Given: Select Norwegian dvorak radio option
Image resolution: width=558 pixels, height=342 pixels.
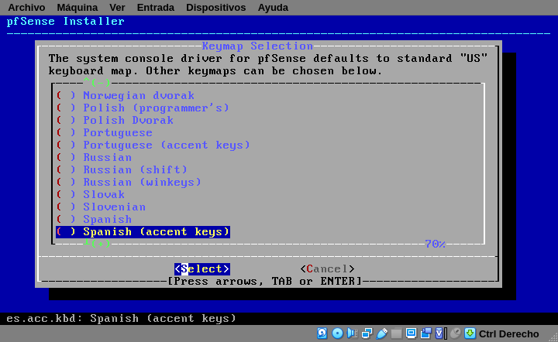Looking at the screenshot, I should point(126,95).
